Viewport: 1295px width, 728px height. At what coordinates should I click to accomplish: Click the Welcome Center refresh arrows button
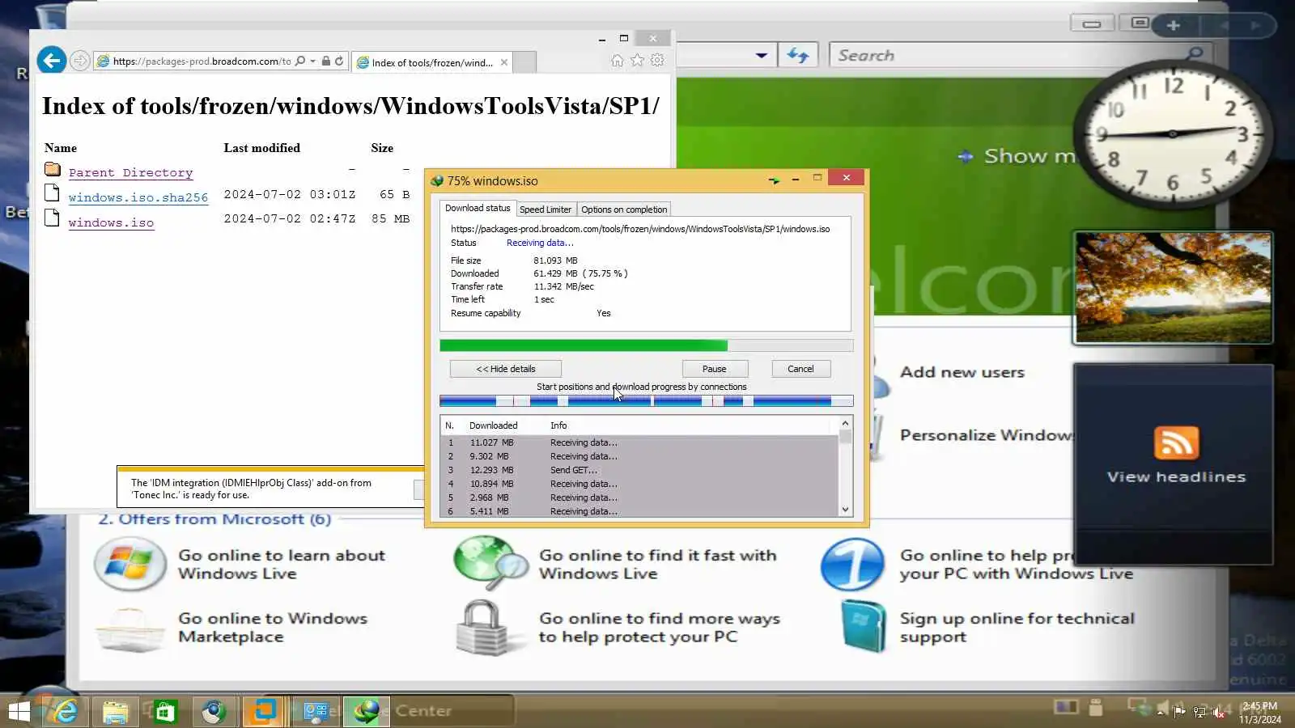click(798, 55)
